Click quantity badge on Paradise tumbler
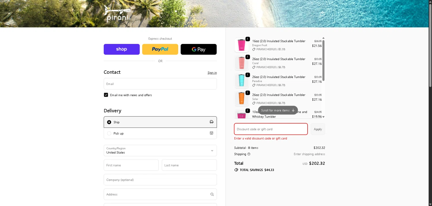The height and width of the screenshot is (206, 432). (x=247, y=75)
